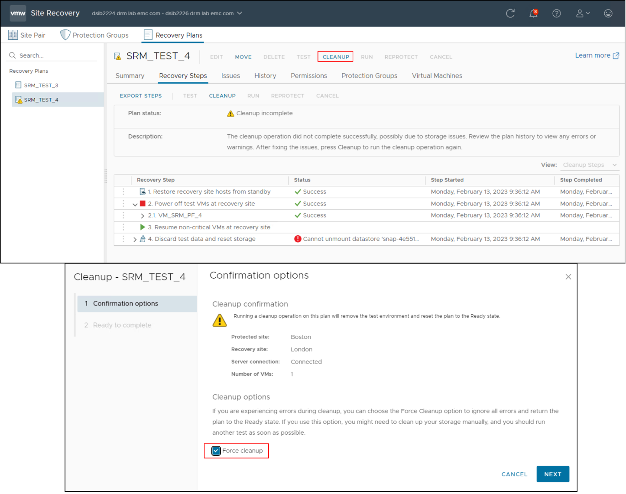The height and width of the screenshot is (494, 626).
Task: Close the Cleanup dialog with X
Action: (568, 277)
